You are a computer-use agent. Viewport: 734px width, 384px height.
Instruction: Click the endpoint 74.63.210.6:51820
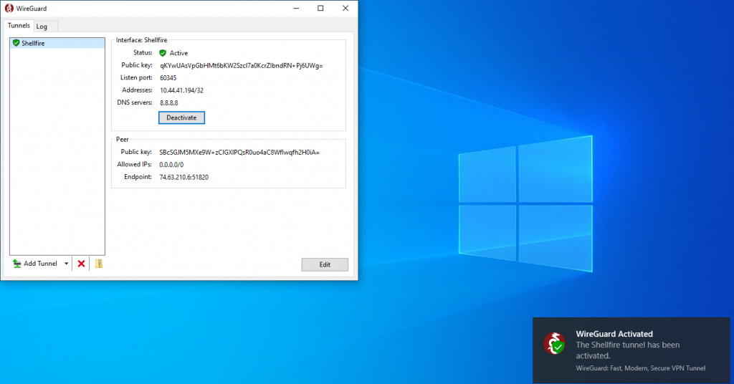click(x=184, y=177)
